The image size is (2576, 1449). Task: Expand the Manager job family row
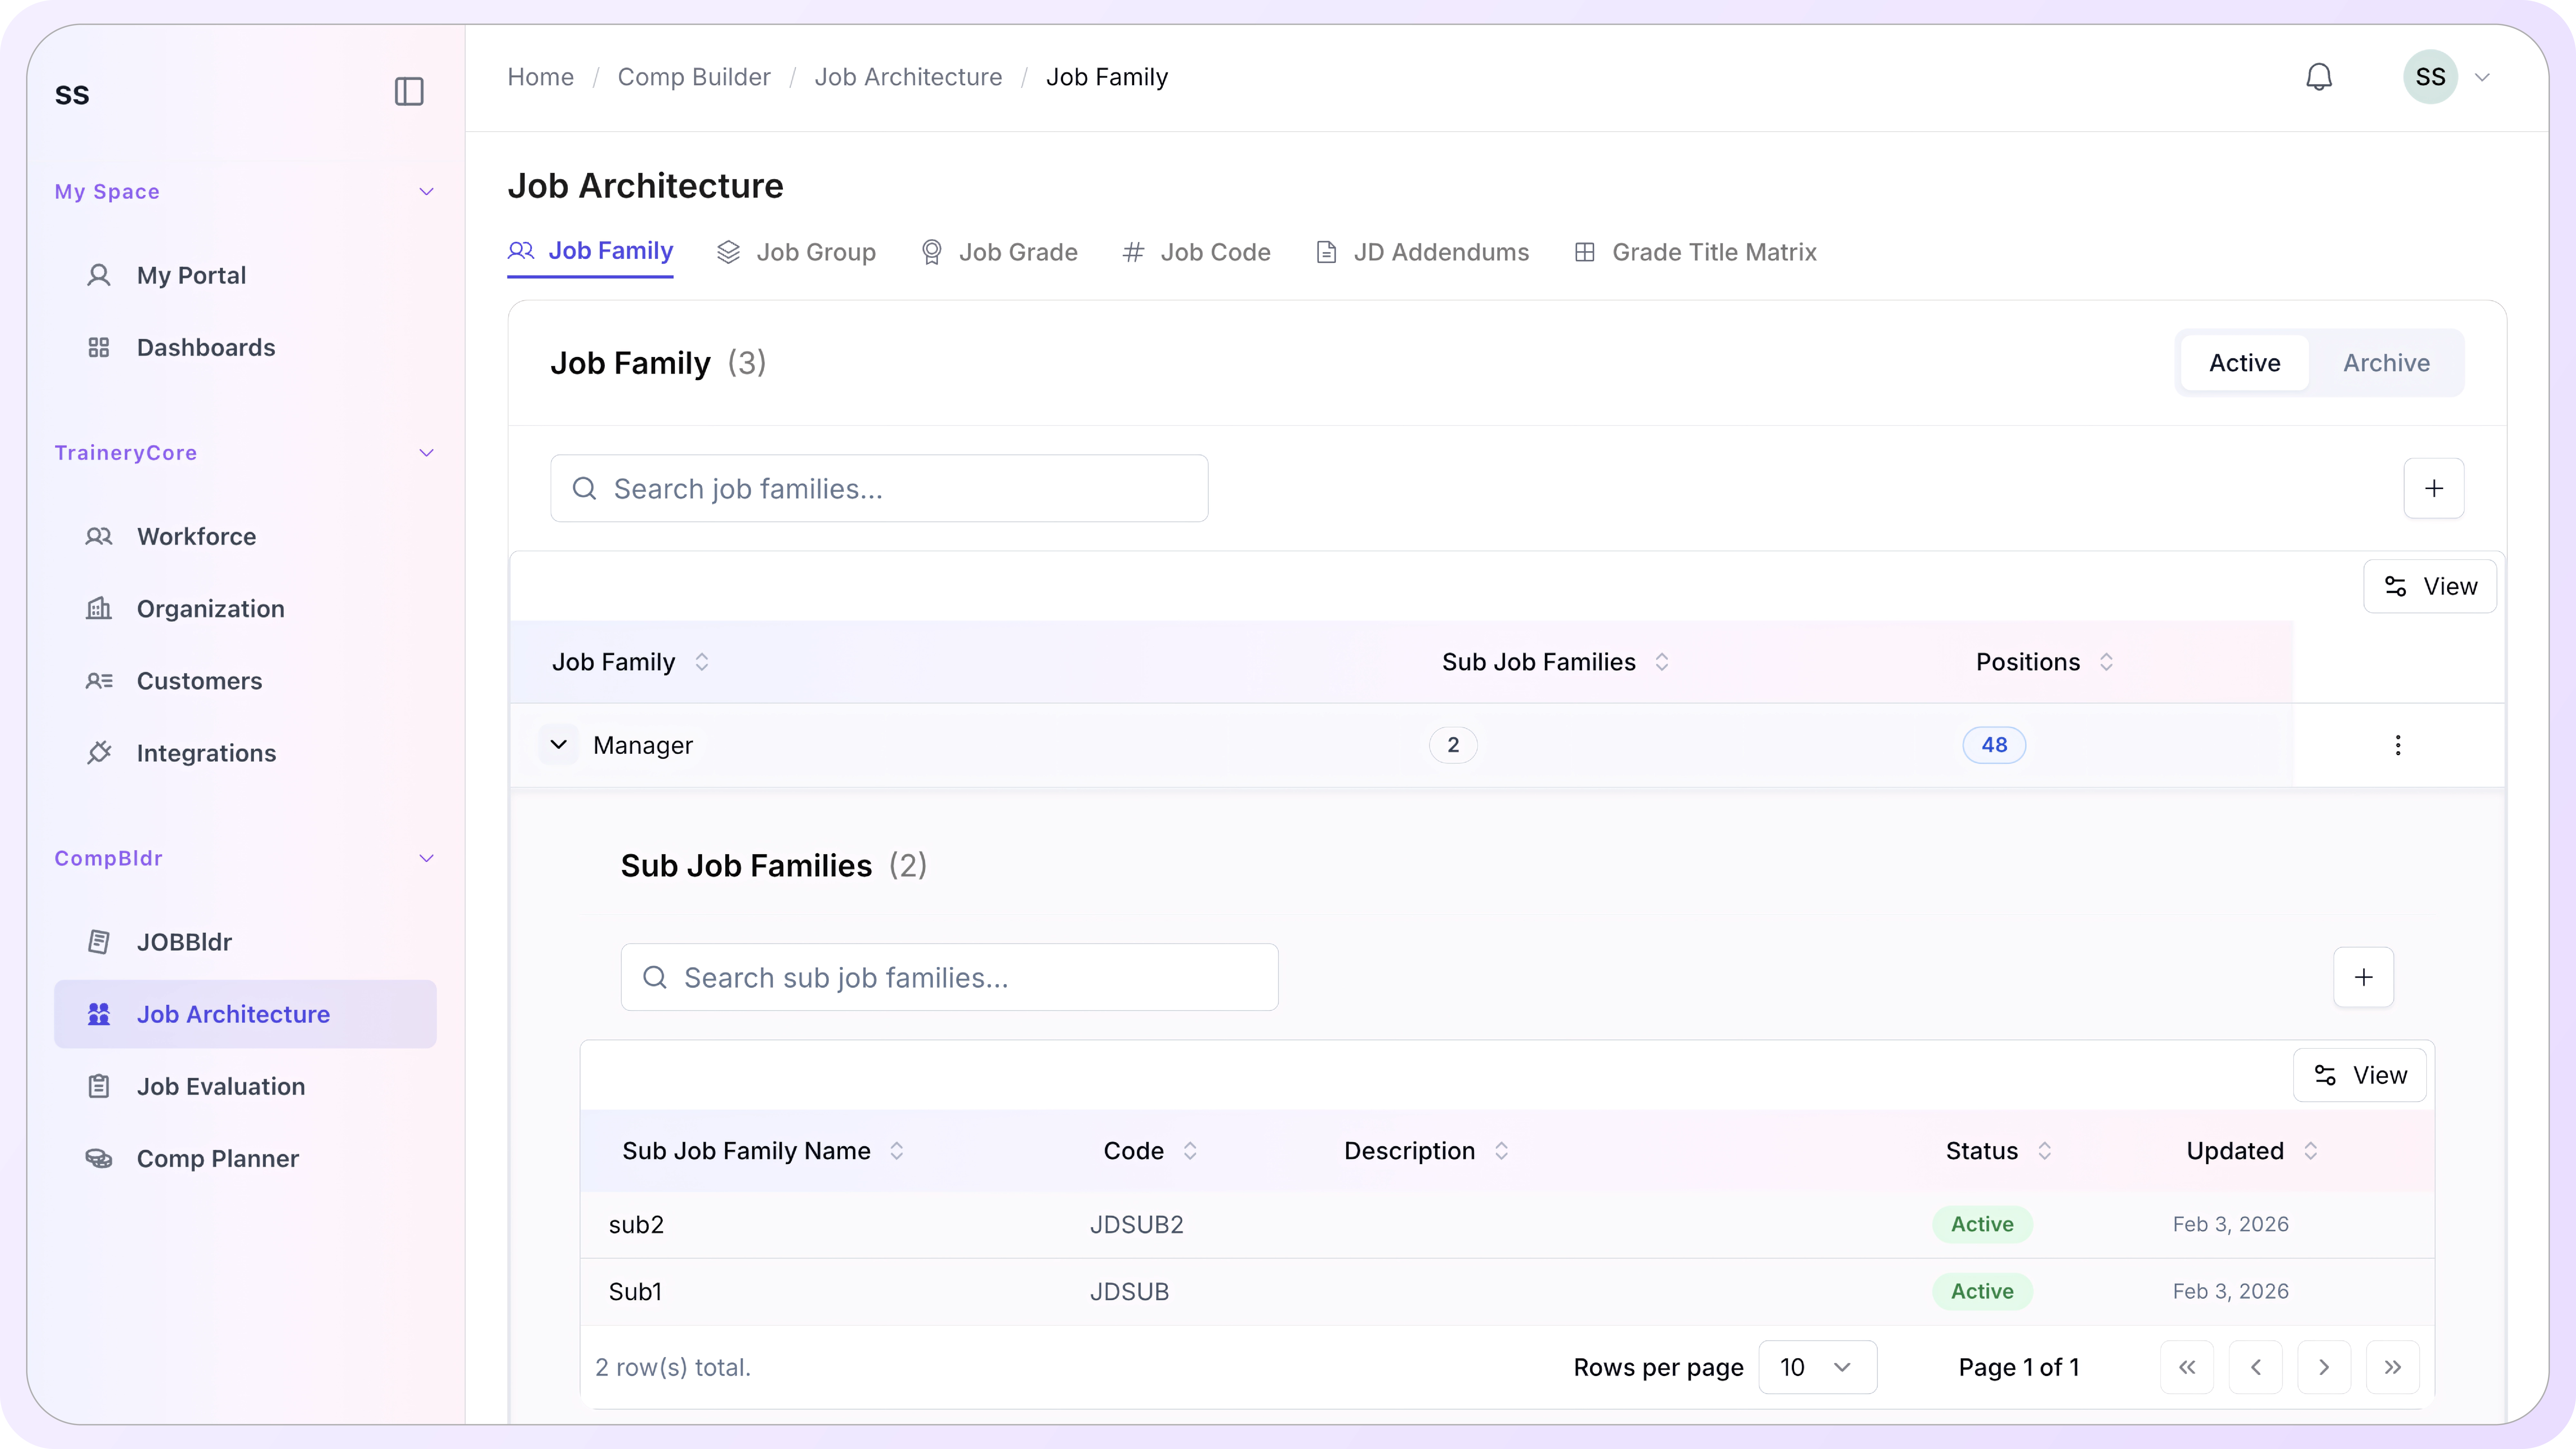559,744
